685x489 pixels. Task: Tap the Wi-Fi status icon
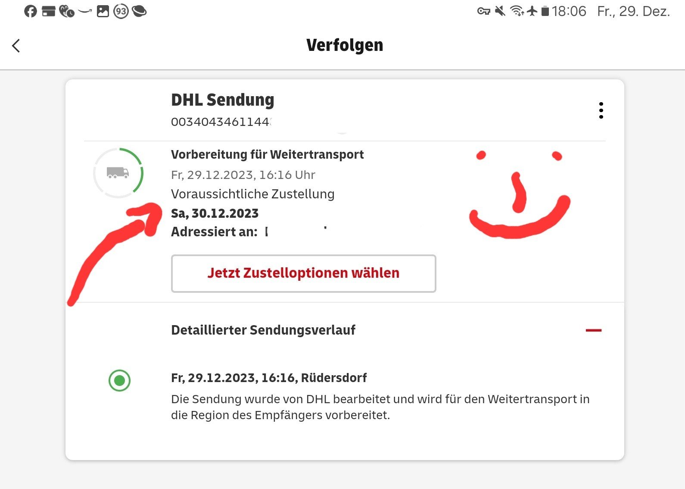517,11
